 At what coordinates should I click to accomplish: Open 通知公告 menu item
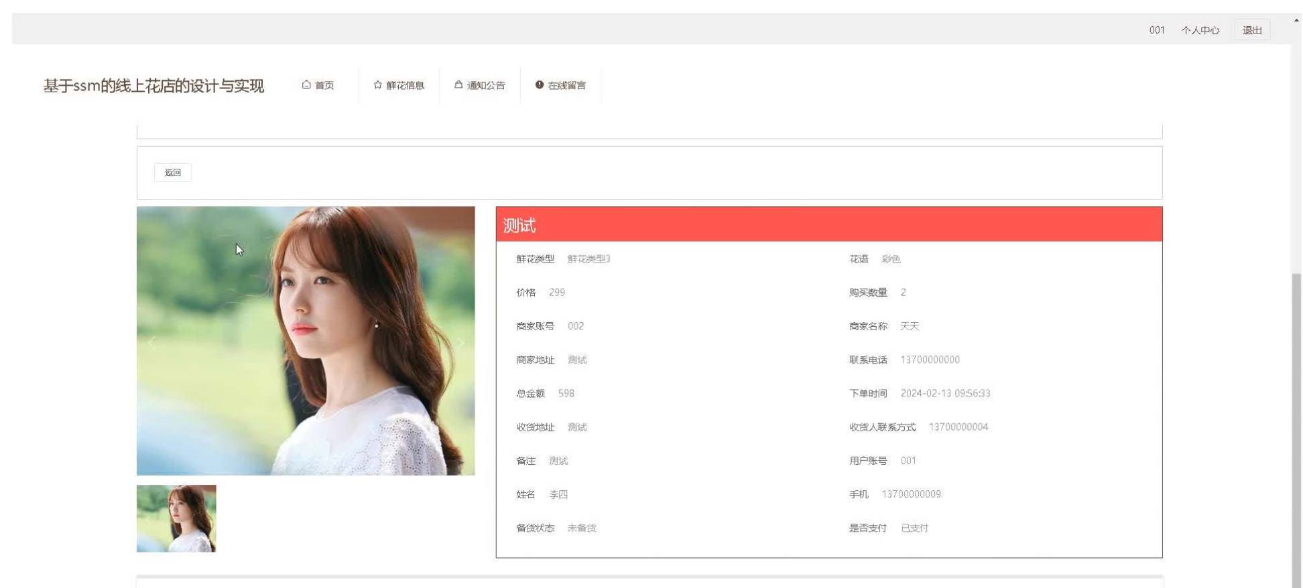click(480, 85)
